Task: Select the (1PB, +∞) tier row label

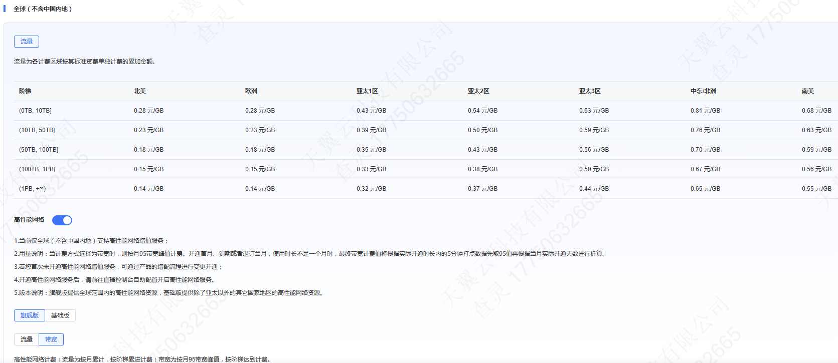Action: pyautogui.click(x=32, y=189)
